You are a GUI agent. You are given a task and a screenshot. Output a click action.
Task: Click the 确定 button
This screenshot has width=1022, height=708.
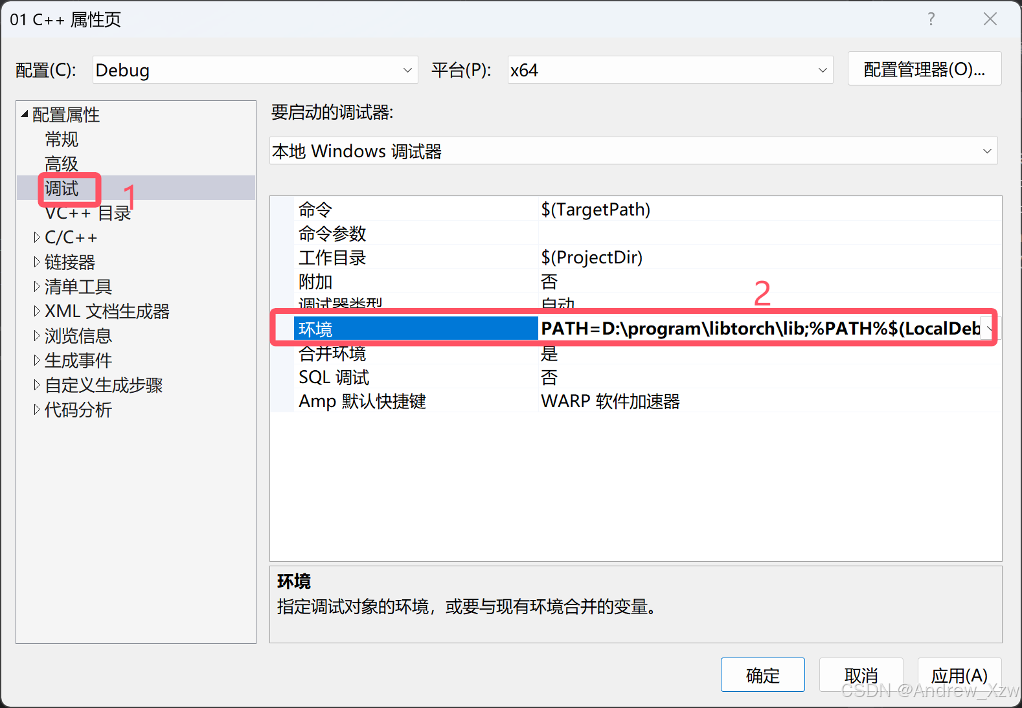(x=762, y=675)
